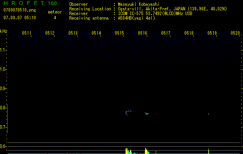The width and height of the screenshot is (243, 154).
Task: Click the 0.6 kHz frequency axis label
Action: coord(3,146)
